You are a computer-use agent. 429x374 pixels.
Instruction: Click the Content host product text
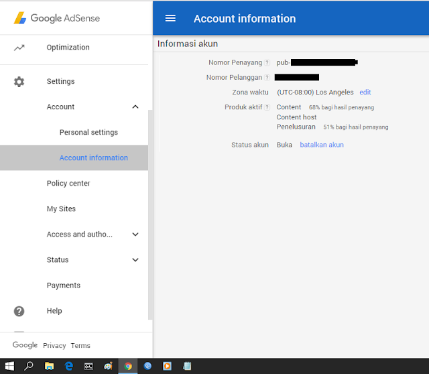(296, 117)
